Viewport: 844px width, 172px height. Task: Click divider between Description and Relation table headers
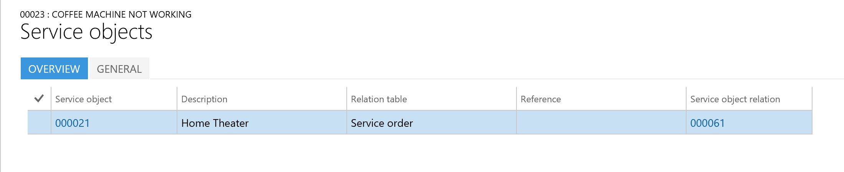[x=347, y=99]
